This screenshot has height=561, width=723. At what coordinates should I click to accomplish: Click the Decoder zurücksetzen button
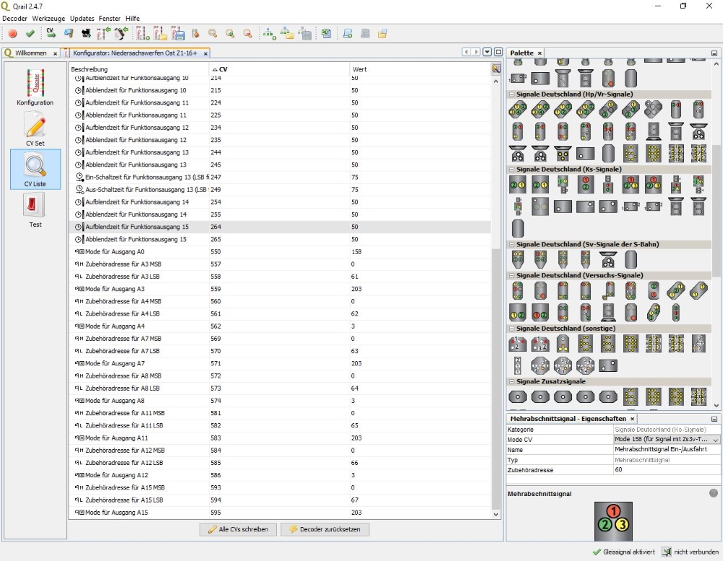pos(325,529)
